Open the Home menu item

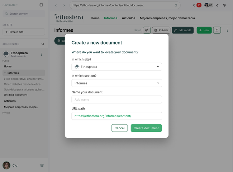[95, 18]
